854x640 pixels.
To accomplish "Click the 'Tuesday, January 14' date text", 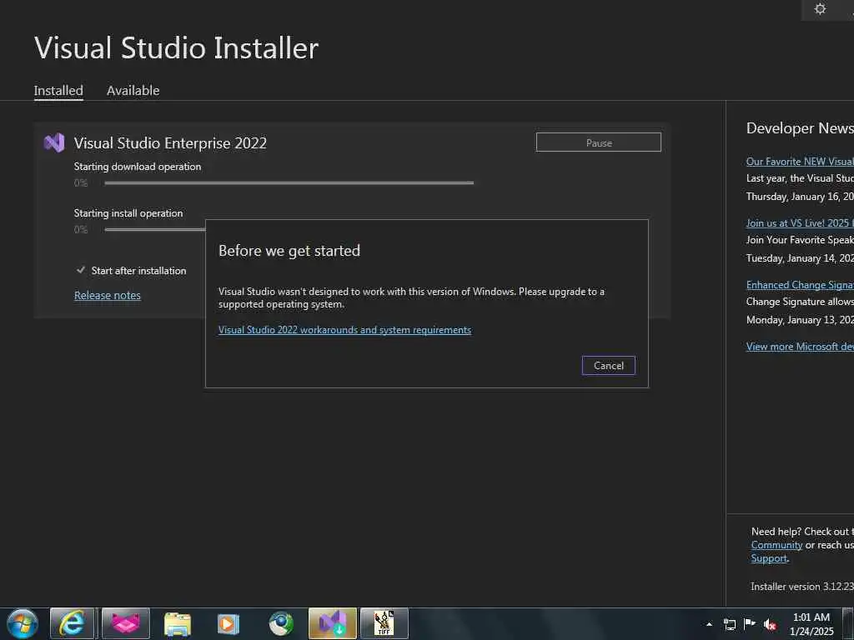I will [x=800, y=258].
